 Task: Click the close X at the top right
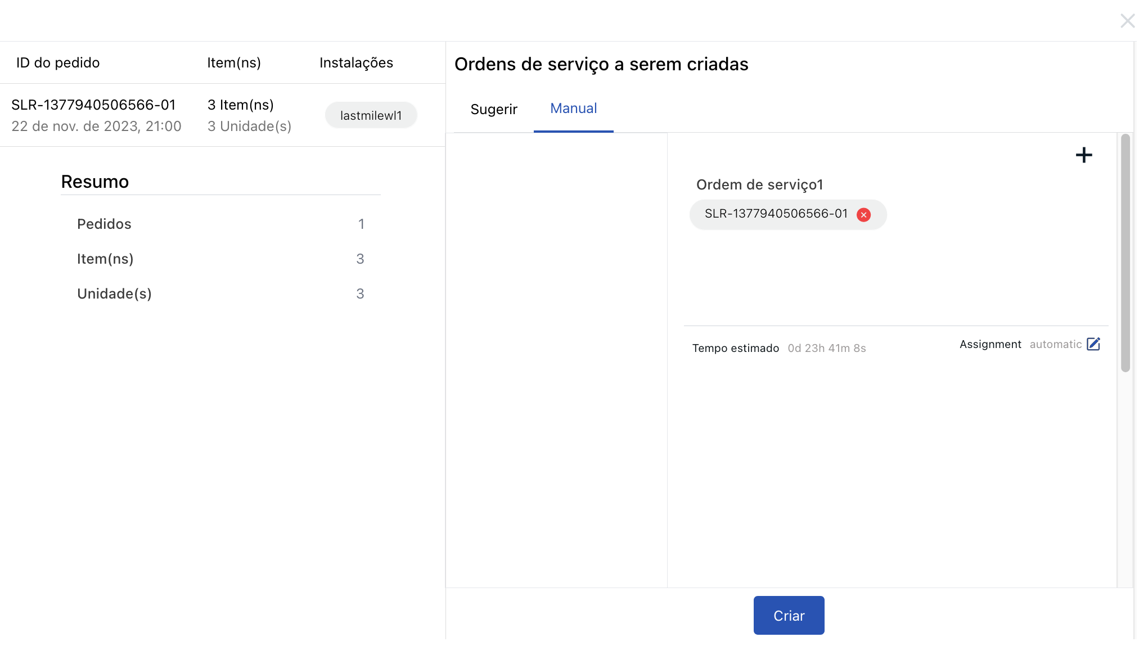1128,21
